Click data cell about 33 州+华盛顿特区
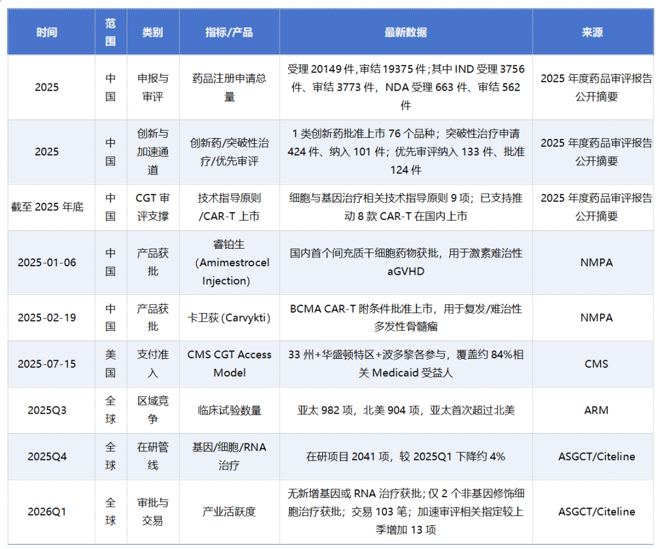658x549 pixels. click(x=406, y=364)
